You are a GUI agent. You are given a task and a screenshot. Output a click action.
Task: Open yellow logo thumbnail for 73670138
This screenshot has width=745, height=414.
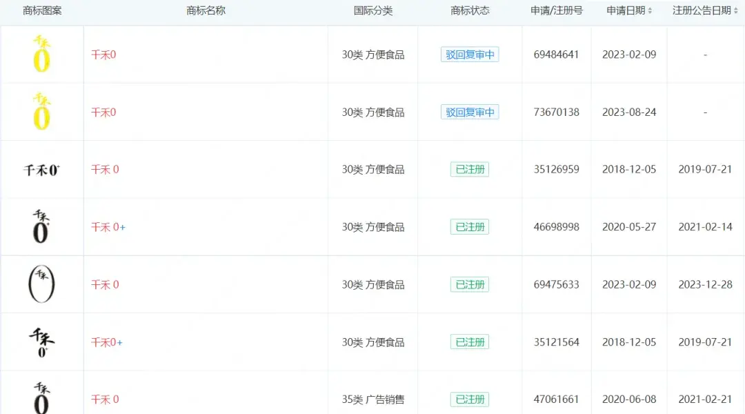[x=42, y=111]
